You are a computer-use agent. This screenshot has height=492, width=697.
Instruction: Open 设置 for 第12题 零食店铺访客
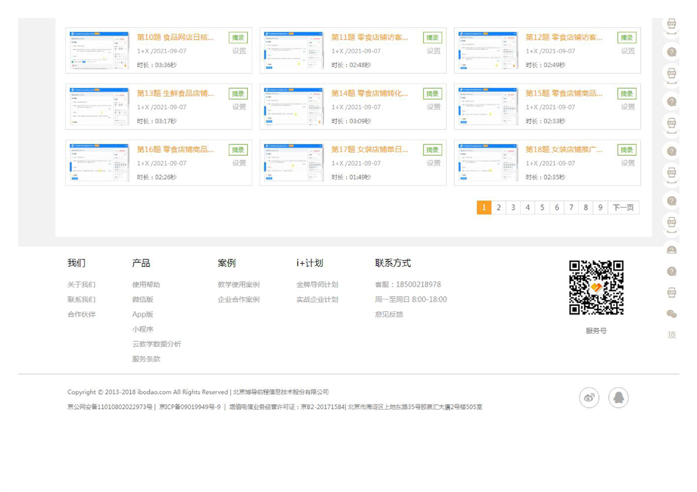[x=627, y=51]
